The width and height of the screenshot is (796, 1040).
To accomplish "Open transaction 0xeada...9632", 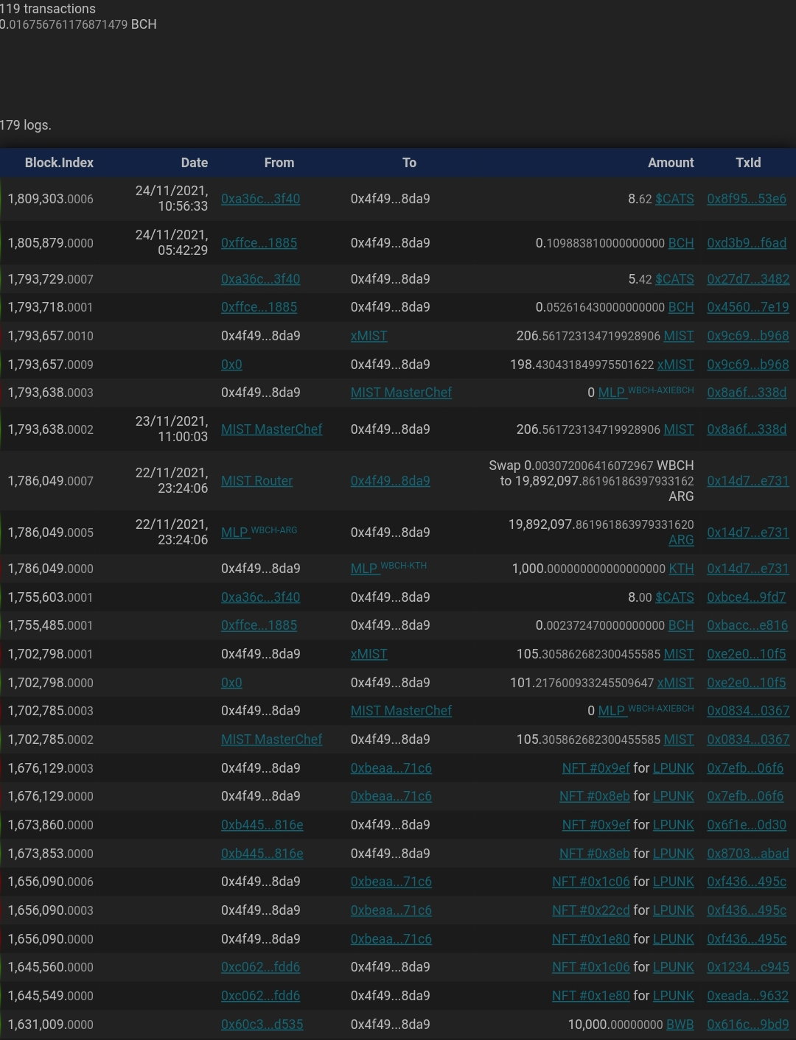I will tap(747, 996).
